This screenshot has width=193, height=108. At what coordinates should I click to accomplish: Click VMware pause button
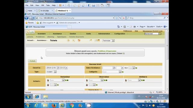pos(60,5)
